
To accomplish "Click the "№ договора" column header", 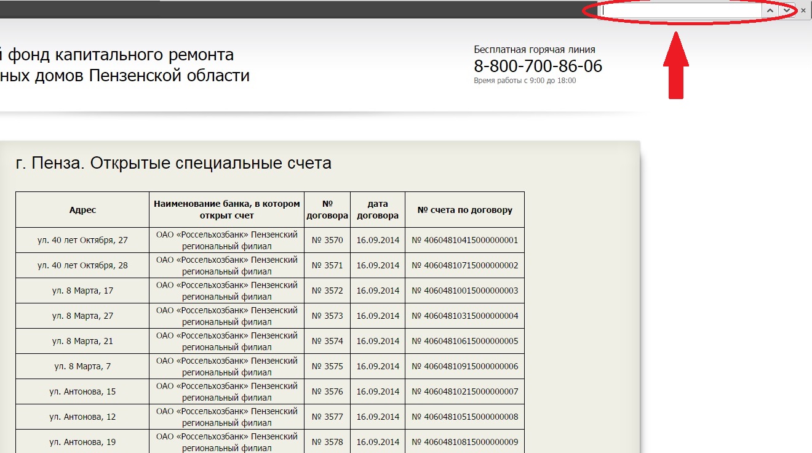I will click(327, 210).
